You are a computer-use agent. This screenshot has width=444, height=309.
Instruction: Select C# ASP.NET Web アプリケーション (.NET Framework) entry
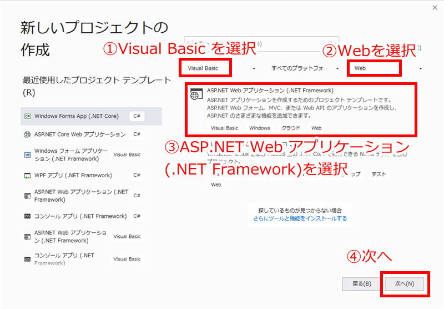coord(91,196)
